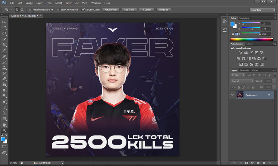Switch to the Channels tab

point(244,70)
